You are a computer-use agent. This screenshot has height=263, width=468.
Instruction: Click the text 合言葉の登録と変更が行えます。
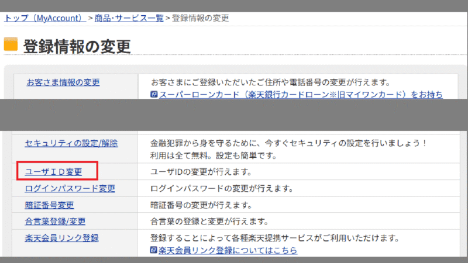click(209, 222)
